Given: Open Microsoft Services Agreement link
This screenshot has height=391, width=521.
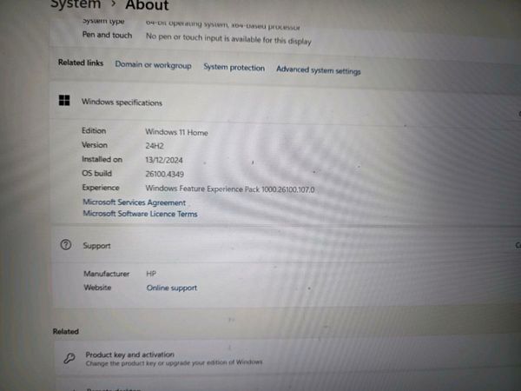Looking at the screenshot, I should pos(135,202).
